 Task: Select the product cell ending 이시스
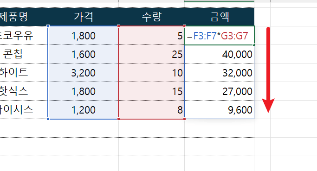coord(24,110)
